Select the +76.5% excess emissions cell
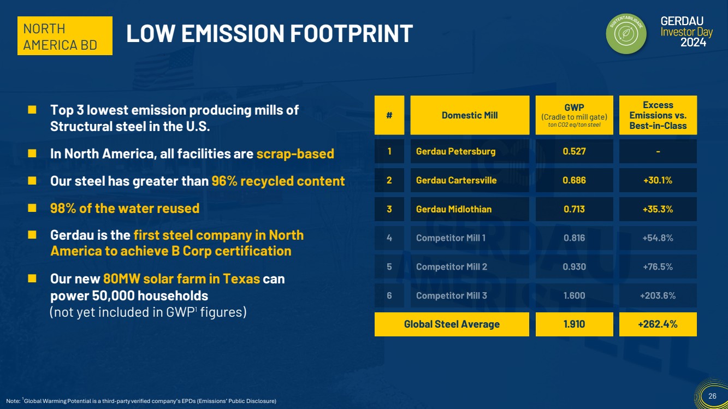 [658, 267]
